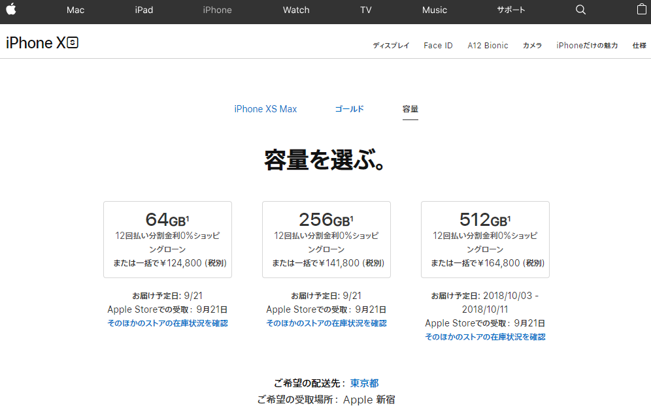
Task: Click the Apple logo icon
Action: point(11,10)
